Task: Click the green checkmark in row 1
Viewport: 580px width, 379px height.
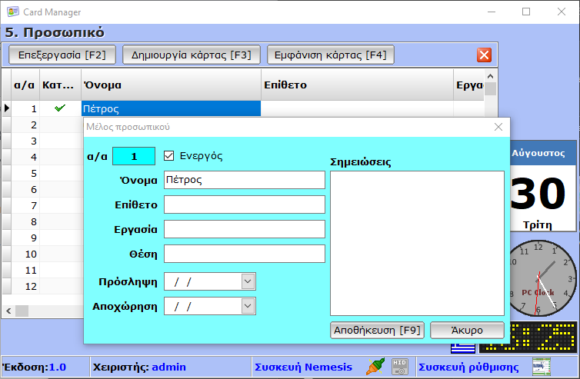Action: (x=59, y=108)
